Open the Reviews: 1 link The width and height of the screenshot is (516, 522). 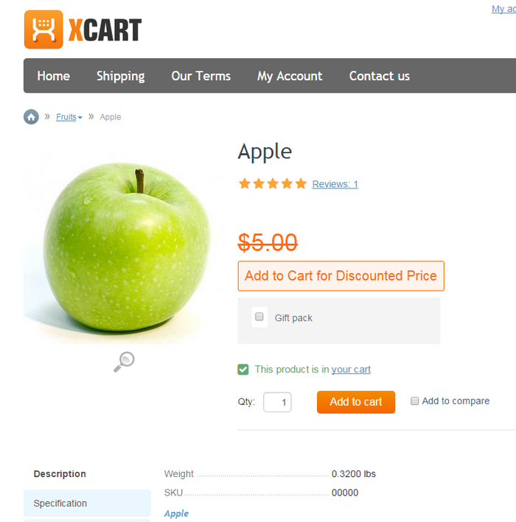pos(335,184)
